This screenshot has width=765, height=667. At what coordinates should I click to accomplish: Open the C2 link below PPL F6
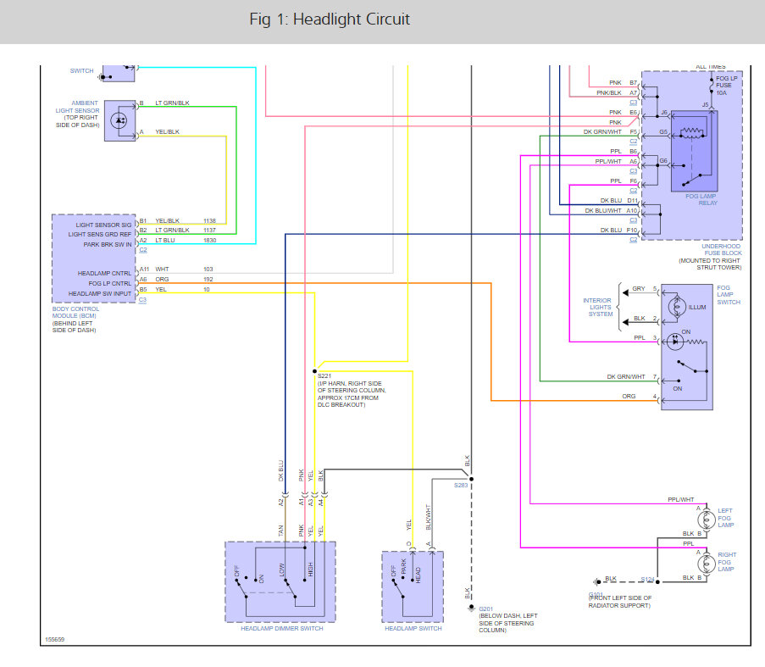click(x=634, y=191)
